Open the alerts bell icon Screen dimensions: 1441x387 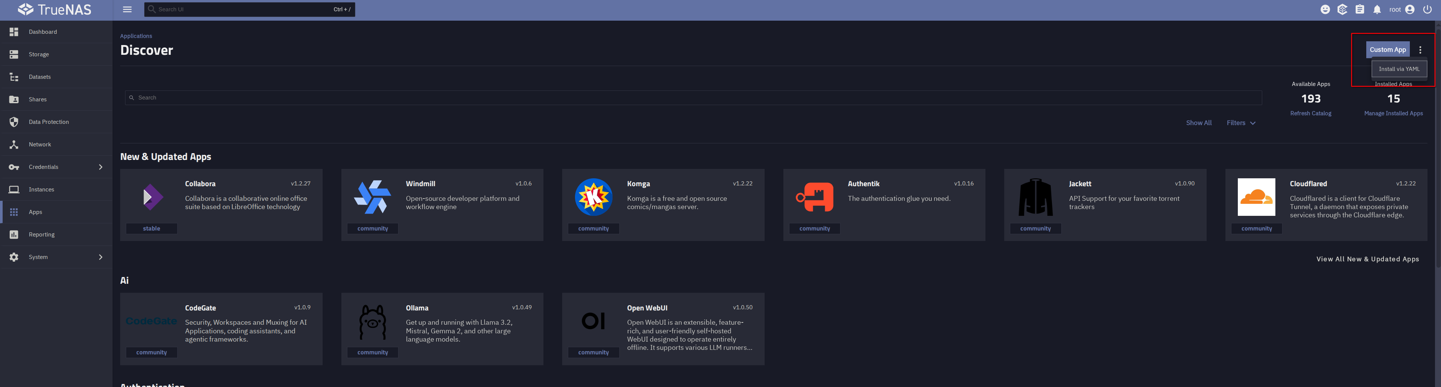(1377, 9)
